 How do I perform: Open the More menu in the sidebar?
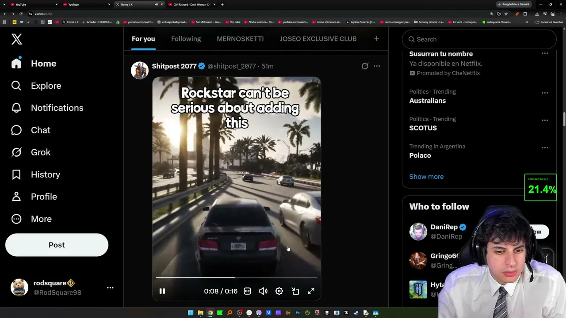31,219
